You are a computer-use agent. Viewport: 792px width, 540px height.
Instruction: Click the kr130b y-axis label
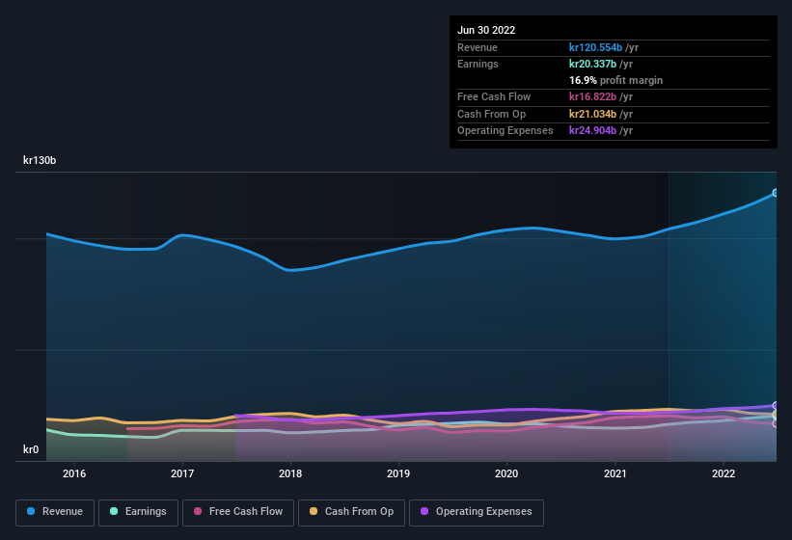pyautogui.click(x=40, y=160)
